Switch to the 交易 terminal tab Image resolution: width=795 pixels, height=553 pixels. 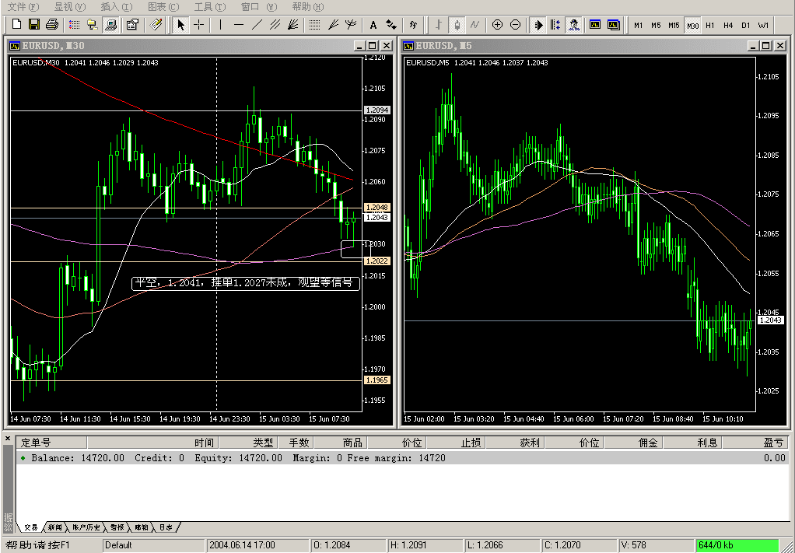tap(31, 527)
